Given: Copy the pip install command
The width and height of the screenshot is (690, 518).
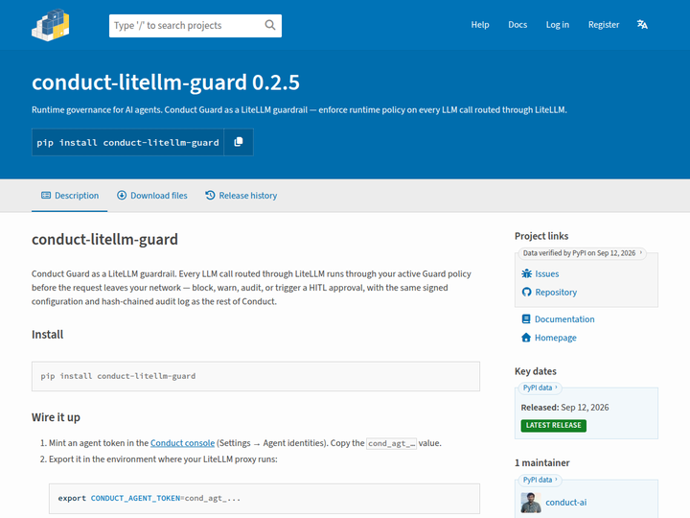Looking at the screenshot, I should pyautogui.click(x=239, y=142).
